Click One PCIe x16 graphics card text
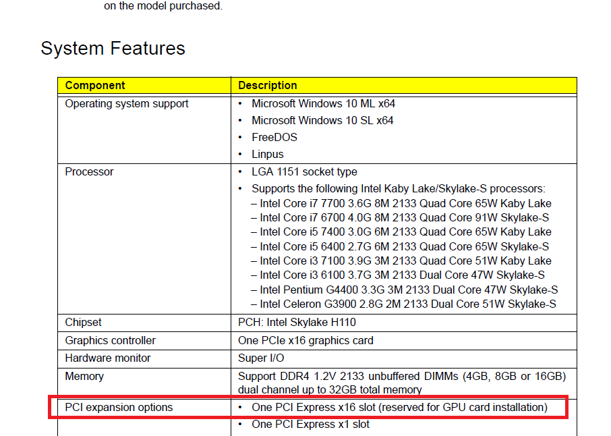611x436 pixels. pyautogui.click(x=306, y=341)
